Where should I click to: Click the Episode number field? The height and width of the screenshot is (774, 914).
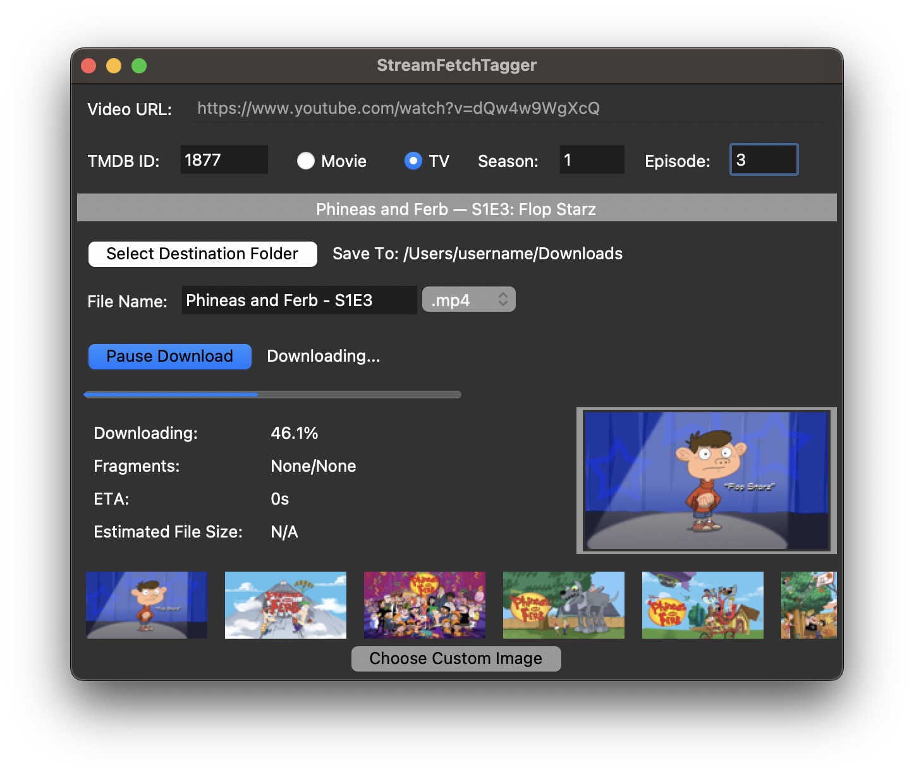[x=764, y=159]
